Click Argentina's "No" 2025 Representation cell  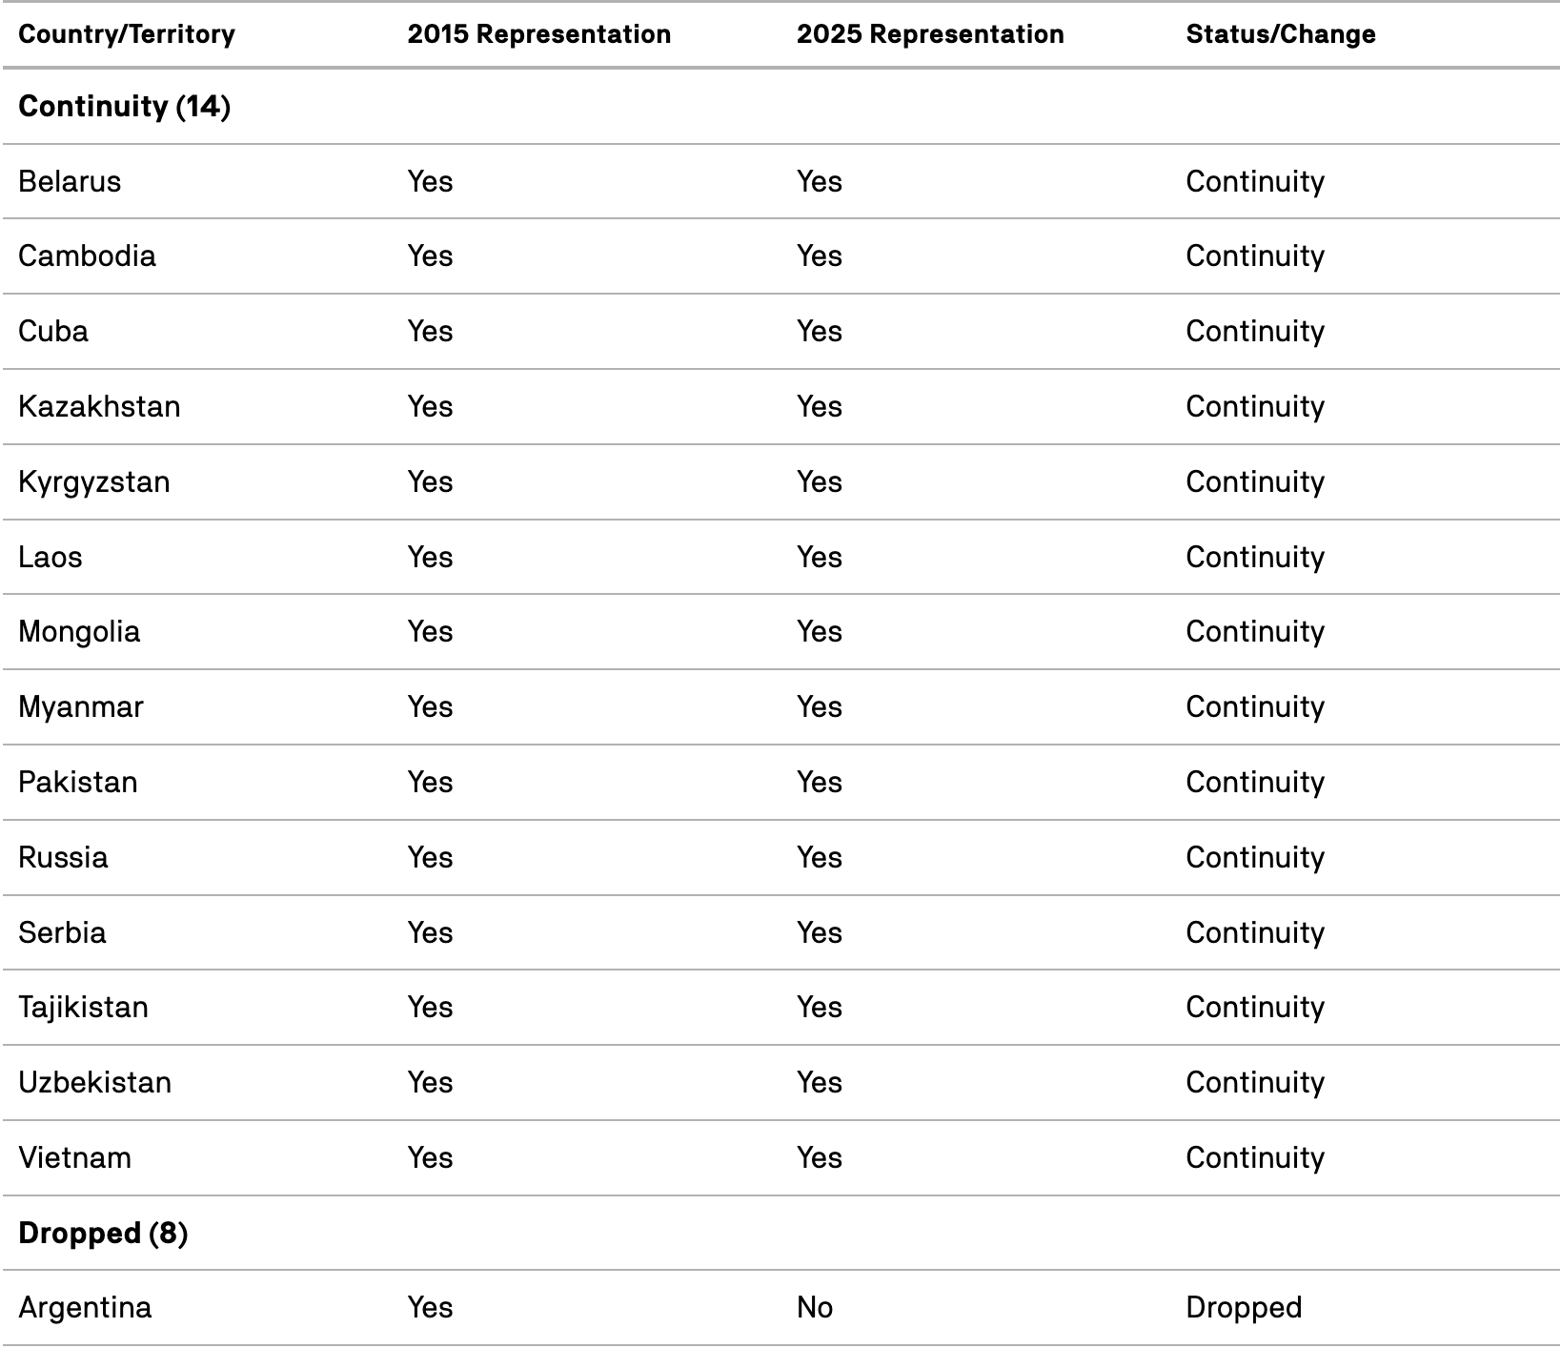tap(814, 1307)
